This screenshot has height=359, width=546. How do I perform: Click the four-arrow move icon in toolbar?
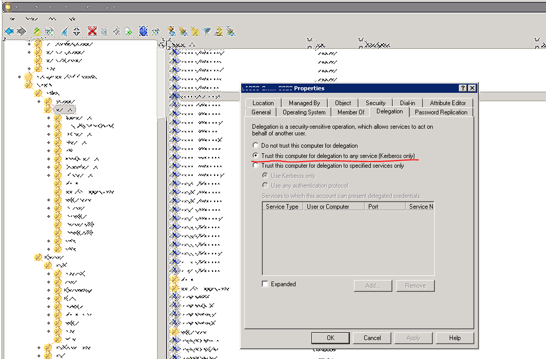[x=77, y=31]
